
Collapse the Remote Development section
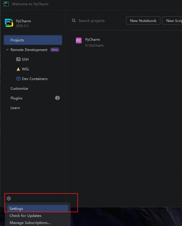click(7, 50)
